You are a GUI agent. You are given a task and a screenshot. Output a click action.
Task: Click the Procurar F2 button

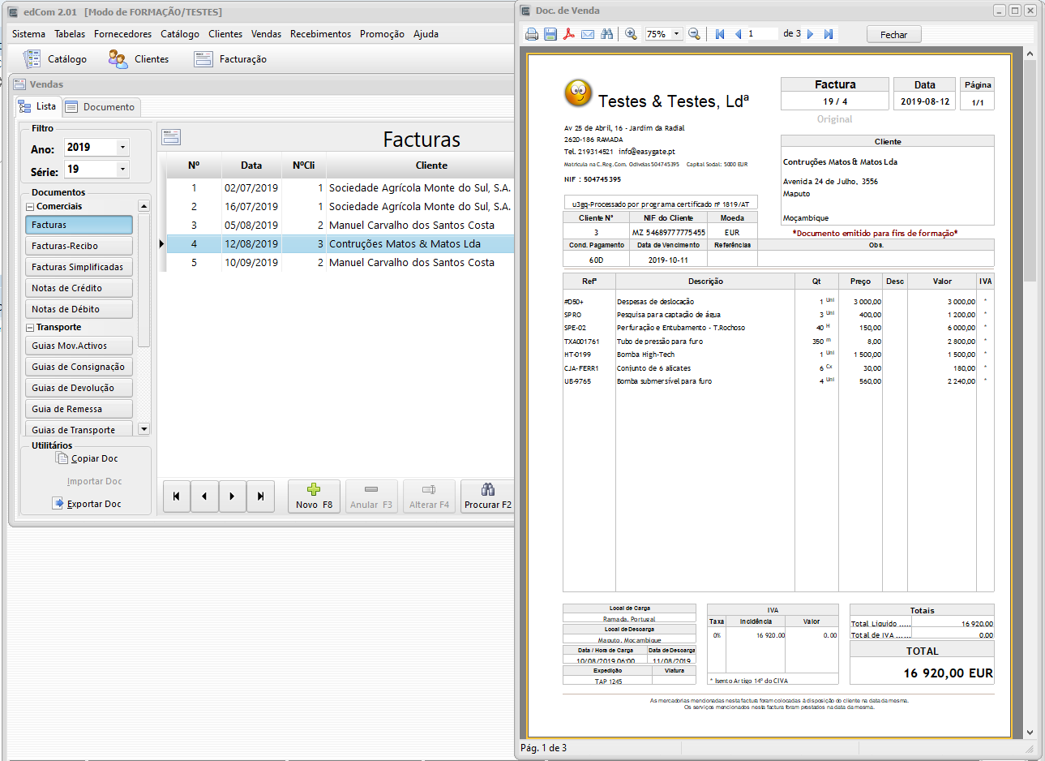tap(487, 497)
